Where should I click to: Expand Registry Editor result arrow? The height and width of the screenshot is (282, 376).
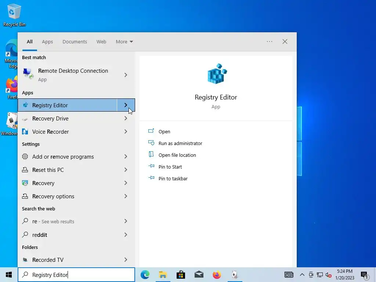pyautogui.click(x=126, y=105)
